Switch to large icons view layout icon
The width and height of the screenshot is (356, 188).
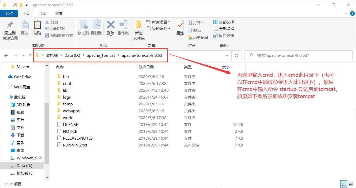pos(351,184)
